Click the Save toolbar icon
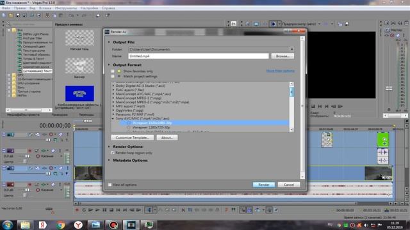The height and width of the screenshot is (230, 410). [x=18, y=15]
